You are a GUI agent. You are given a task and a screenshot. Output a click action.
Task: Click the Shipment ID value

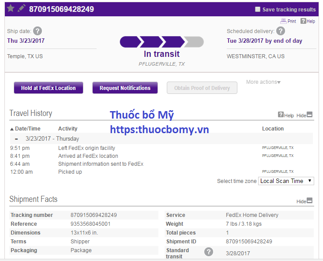(249, 242)
